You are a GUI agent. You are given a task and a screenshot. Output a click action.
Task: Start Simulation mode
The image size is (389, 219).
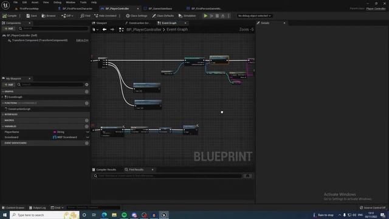(x=187, y=16)
